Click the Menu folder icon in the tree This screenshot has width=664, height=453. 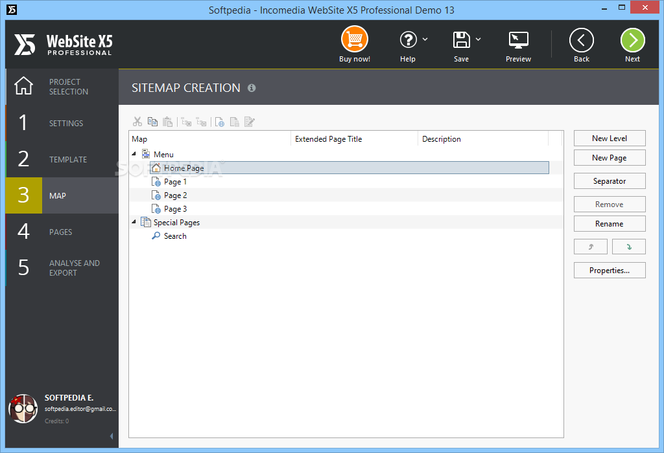[146, 154]
